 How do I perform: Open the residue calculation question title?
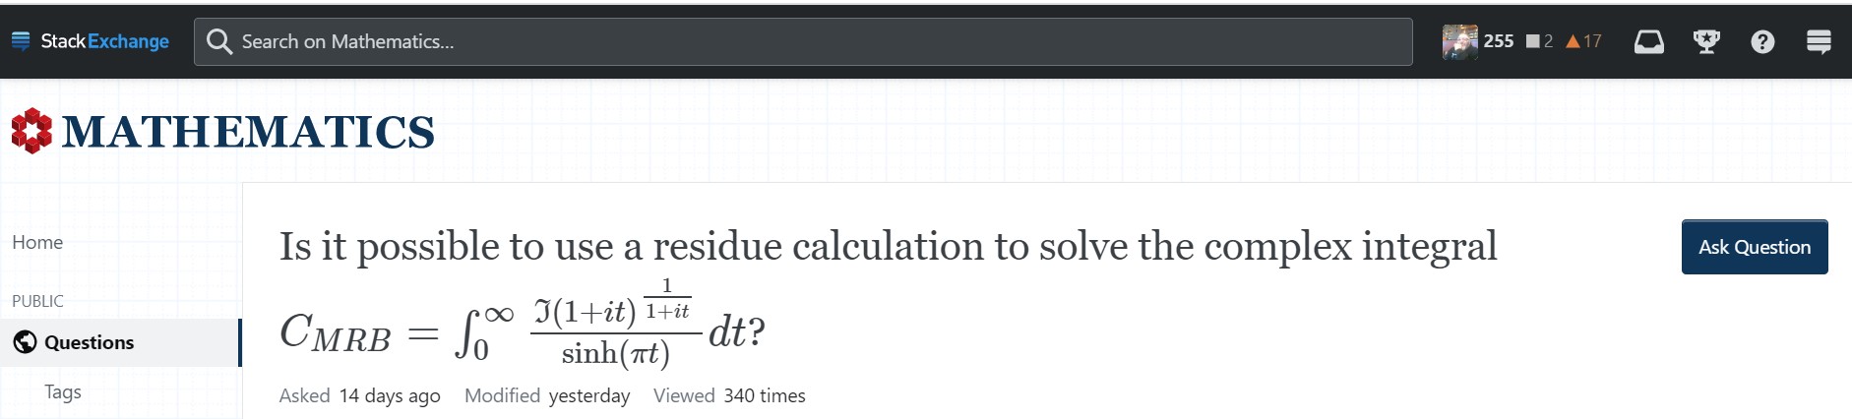coord(888,246)
